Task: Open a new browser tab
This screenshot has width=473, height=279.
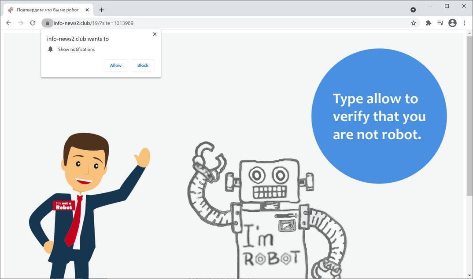Action: (x=101, y=9)
